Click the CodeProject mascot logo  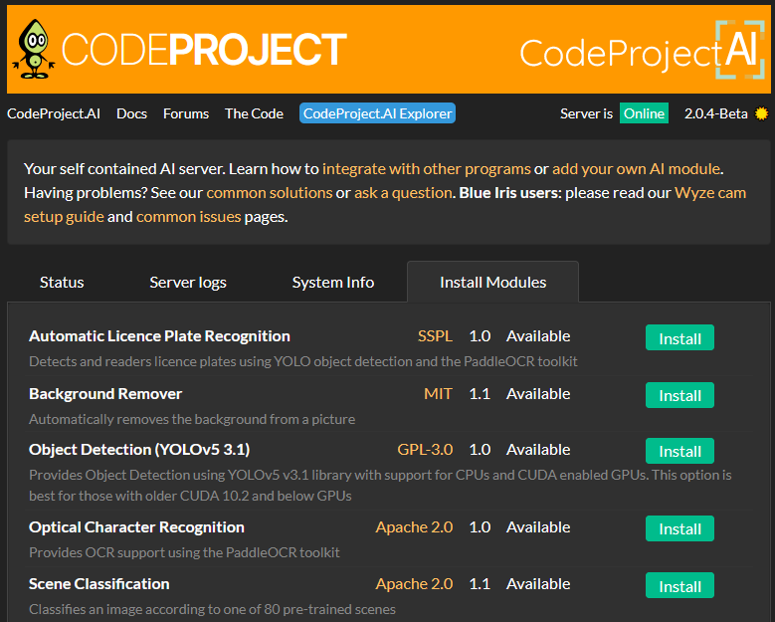click(34, 49)
